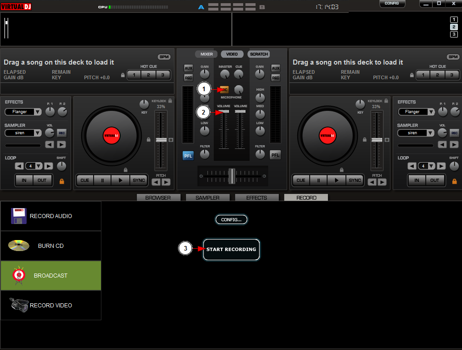Click left deck sampler previous arrow
Image resolution: width=462 pixels, height=350 pixels.
click(x=50, y=144)
